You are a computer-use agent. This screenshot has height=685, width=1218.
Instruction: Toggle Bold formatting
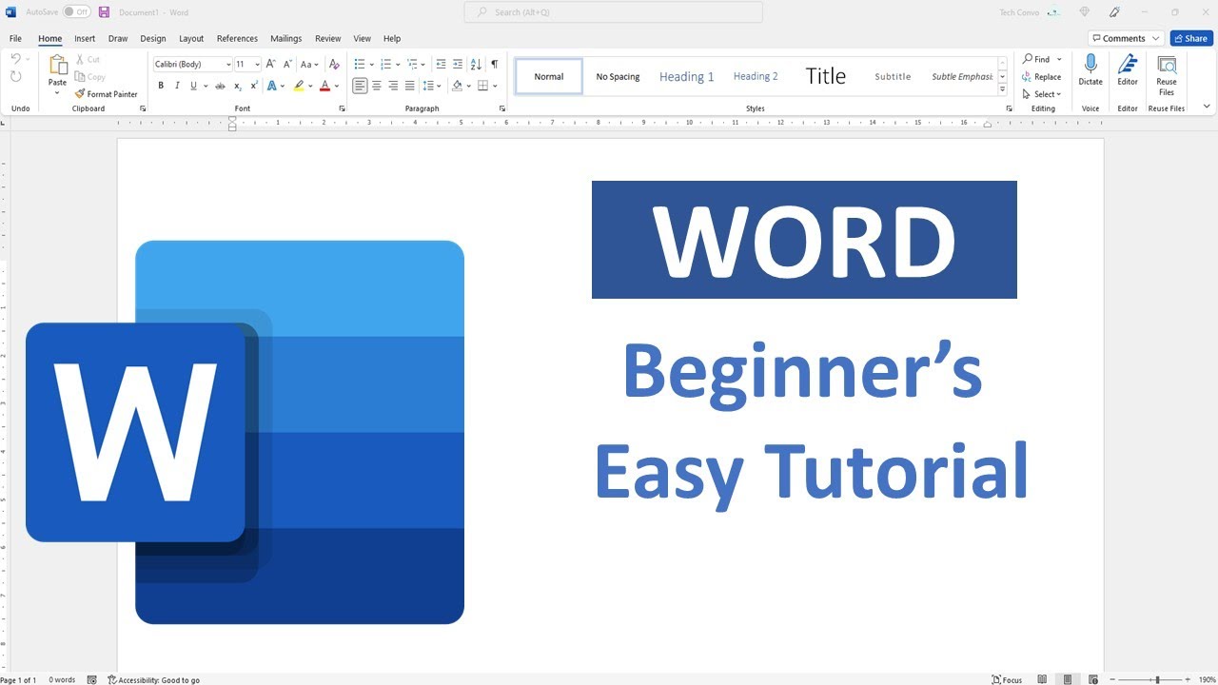(161, 86)
